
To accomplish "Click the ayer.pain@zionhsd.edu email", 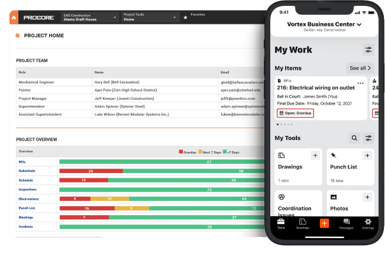I will point(240,90).
